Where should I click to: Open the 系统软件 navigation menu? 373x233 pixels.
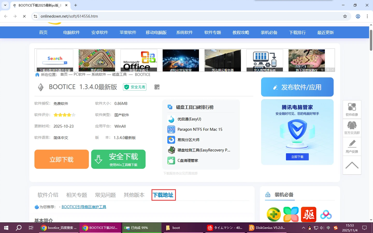point(184,32)
